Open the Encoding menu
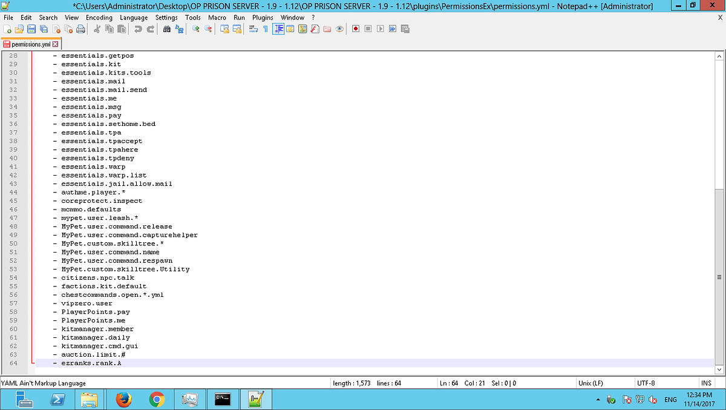 (x=99, y=18)
